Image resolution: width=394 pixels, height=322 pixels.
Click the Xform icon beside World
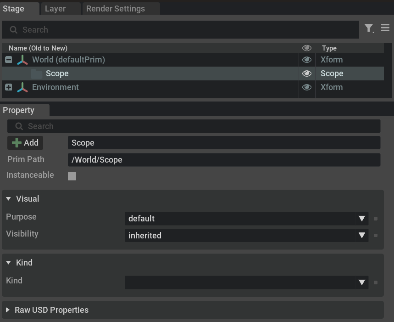(x=22, y=59)
